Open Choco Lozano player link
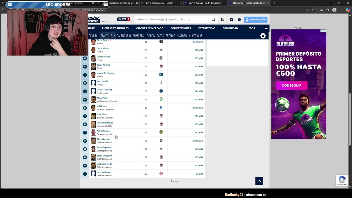Image resolution: width=352 pixels, height=198 pixels. point(103,139)
